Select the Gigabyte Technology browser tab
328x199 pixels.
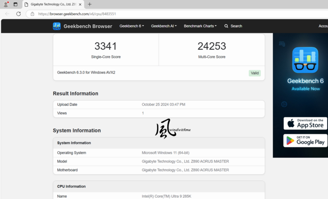[x=50, y=4]
